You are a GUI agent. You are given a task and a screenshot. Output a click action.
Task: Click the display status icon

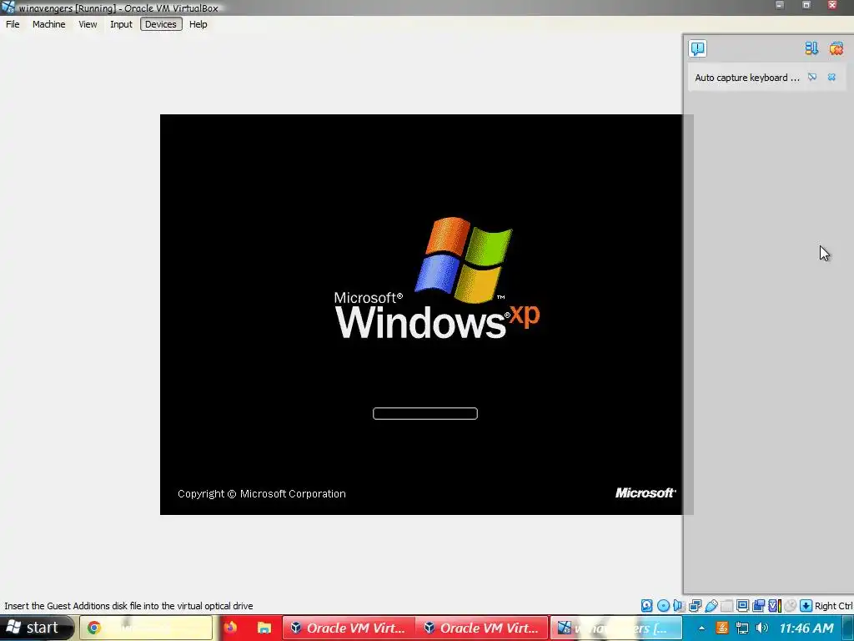pyautogui.click(x=742, y=606)
